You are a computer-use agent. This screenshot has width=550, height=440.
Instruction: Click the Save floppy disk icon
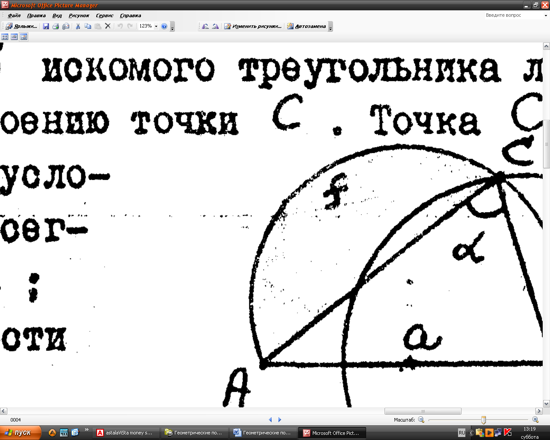click(x=46, y=26)
